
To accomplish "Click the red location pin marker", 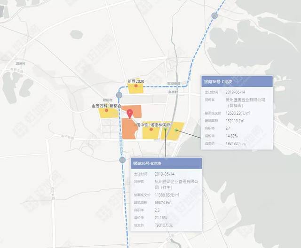I will 130,114.
